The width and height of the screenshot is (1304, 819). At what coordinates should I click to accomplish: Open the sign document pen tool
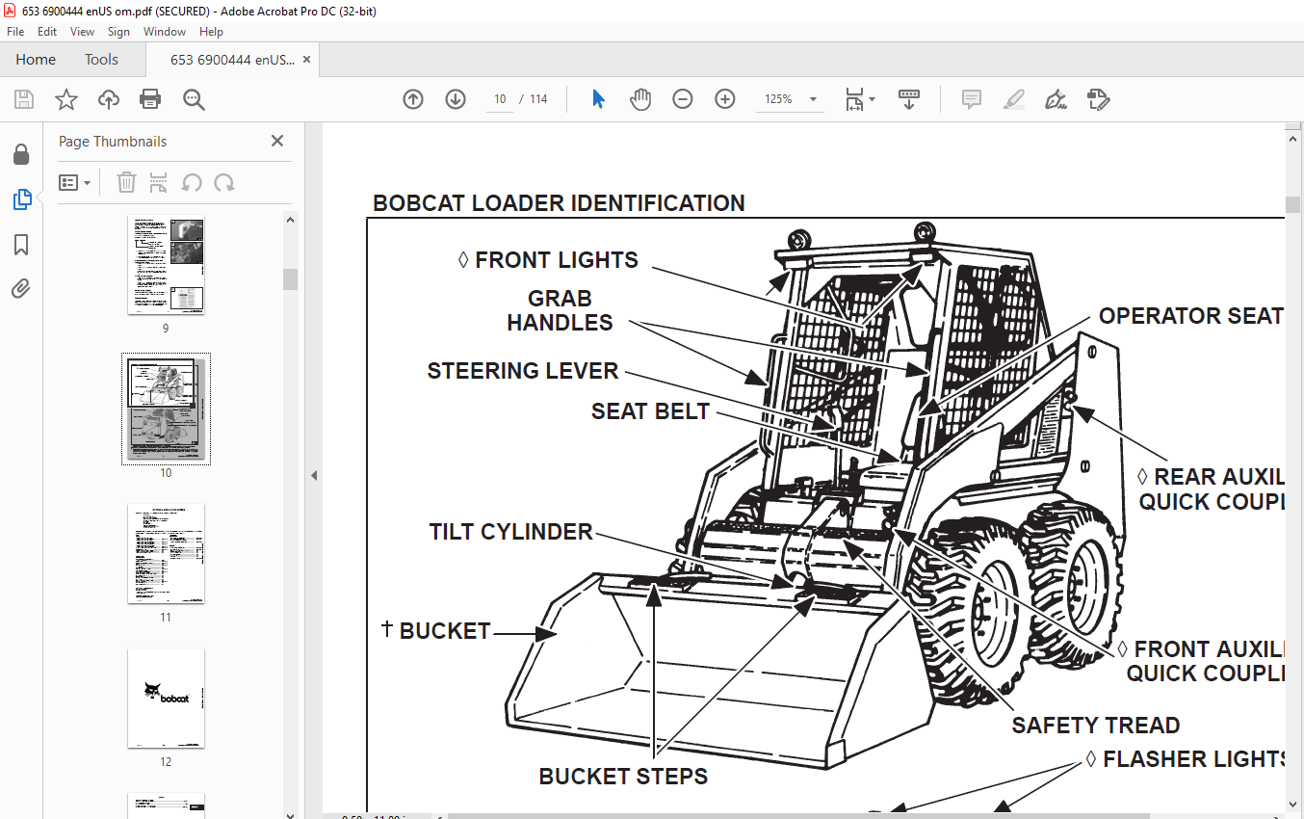pos(1056,99)
